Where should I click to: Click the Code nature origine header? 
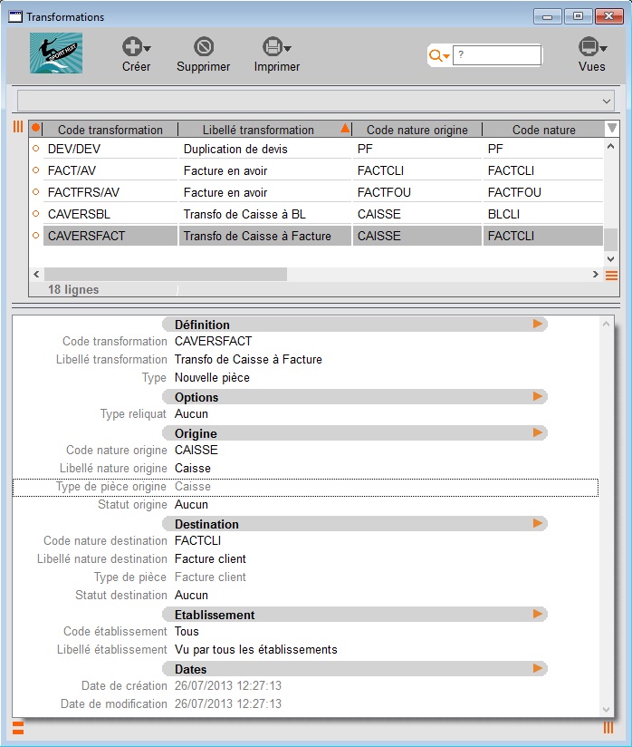(x=417, y=130)
